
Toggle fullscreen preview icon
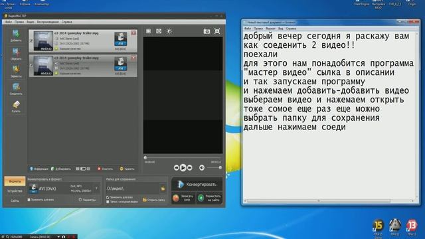pos(217,31)
